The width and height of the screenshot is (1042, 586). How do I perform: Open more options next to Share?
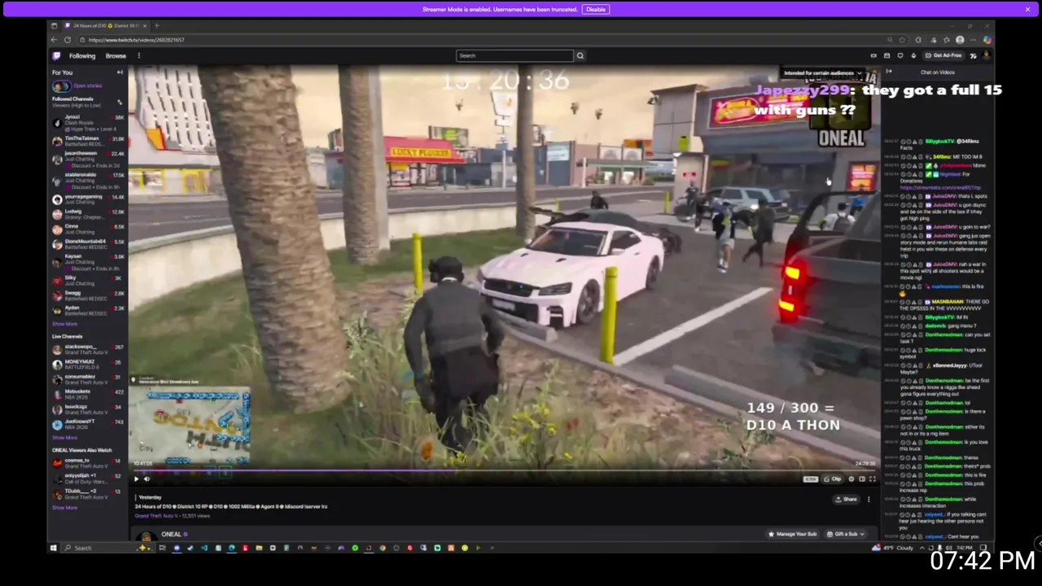[869, 500]
